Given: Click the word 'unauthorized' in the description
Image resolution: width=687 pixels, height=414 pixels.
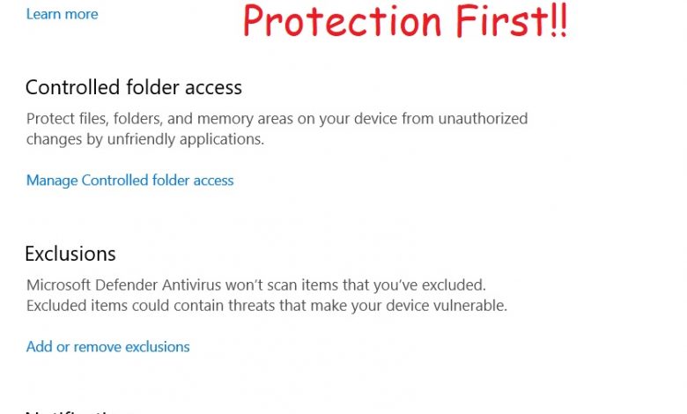Looking at the screenshot, I should pos(483,119).
